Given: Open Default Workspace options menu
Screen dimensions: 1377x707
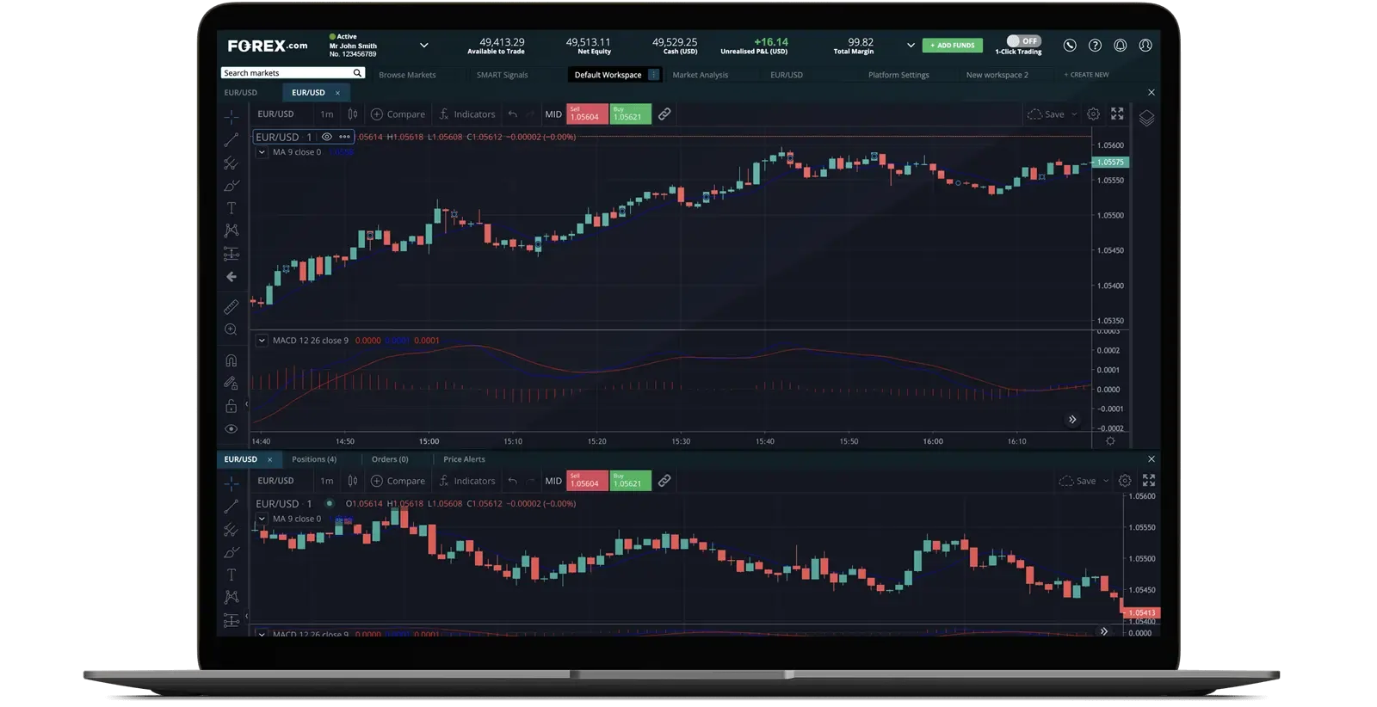Looking at the screenshot, I should pyautogui.click(x=653, y=75).
